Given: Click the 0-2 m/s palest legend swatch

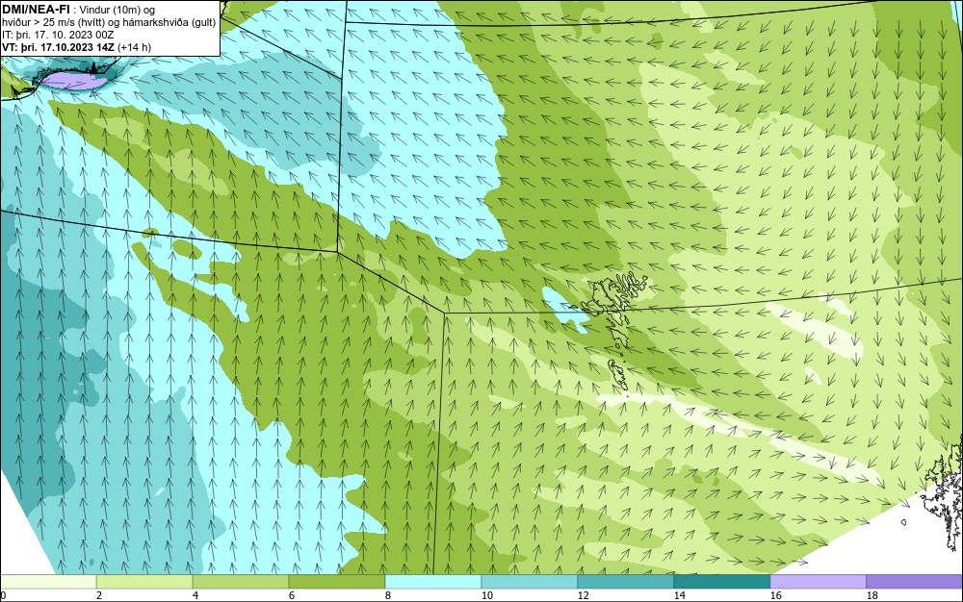Looking at the screenshot, I should [x=48, y=582].
